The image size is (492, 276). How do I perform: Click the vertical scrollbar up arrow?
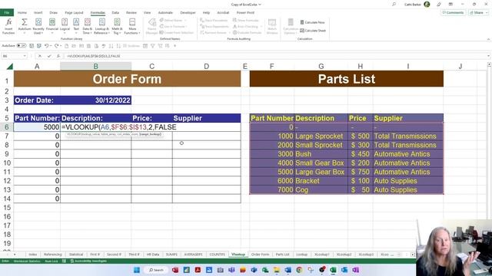tap(489, 64)
